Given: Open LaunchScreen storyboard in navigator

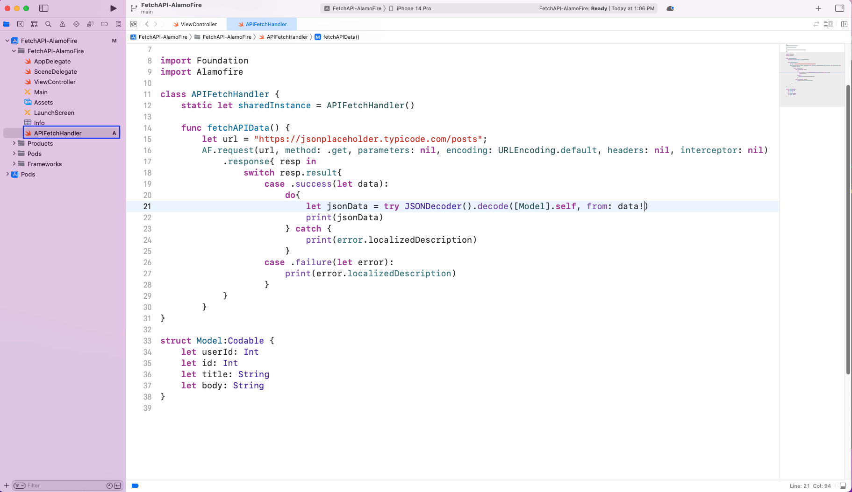Looking at the screenshot, I should click(54, 112).
